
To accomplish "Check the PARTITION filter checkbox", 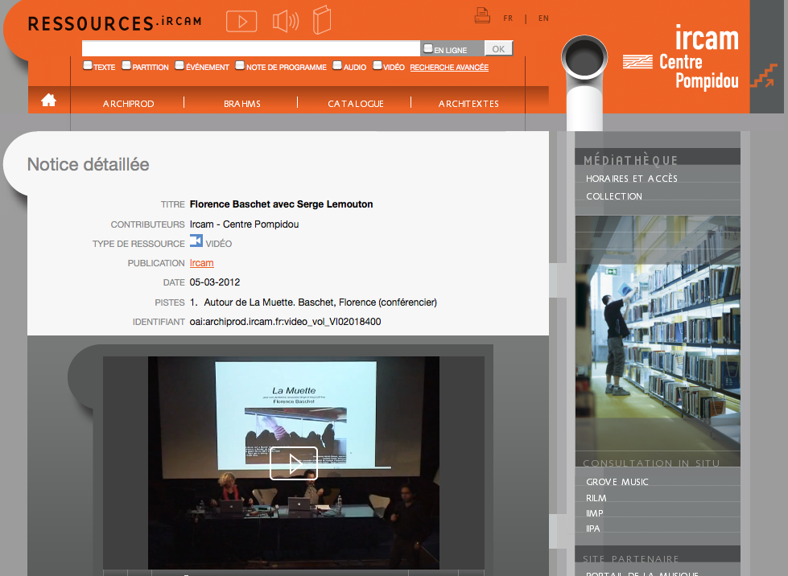I will (x=126, y=65).
